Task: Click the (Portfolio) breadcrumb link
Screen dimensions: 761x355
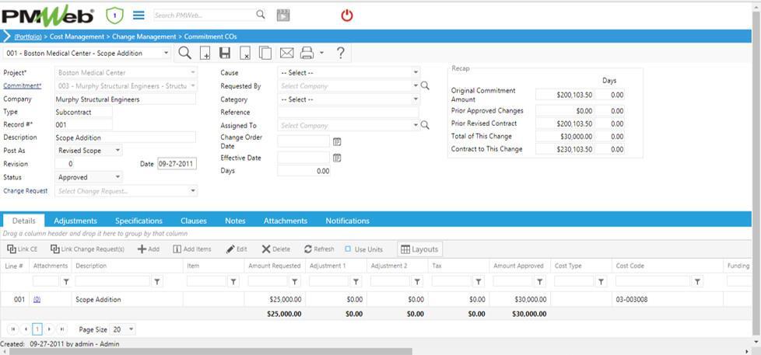Action: (x=28, y=37)
